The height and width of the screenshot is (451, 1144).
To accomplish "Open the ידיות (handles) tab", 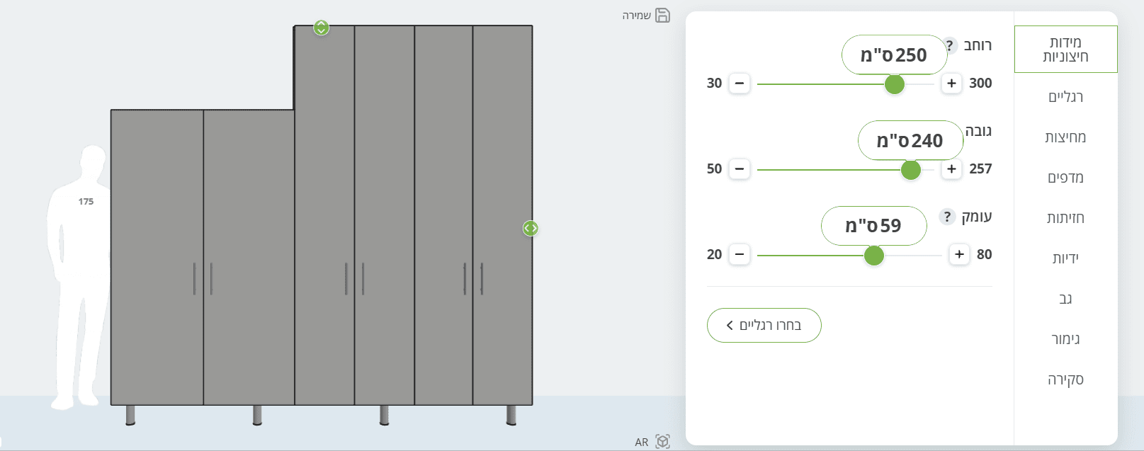I will click(x=1065, y=258).
